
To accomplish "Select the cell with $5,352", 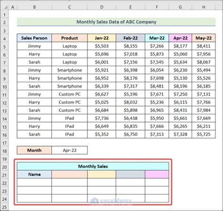I will 102,134.
